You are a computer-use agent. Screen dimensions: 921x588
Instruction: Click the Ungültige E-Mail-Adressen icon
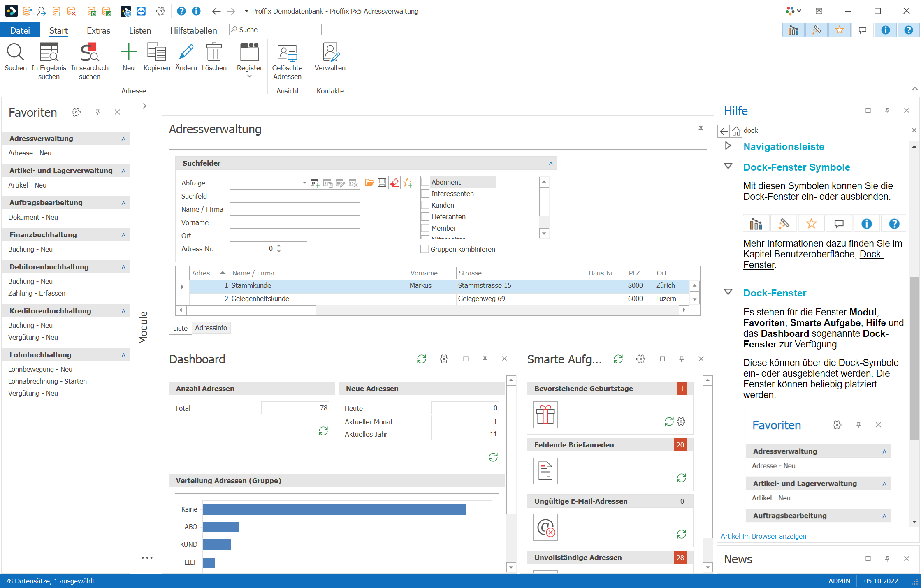[x=545, y=527]
